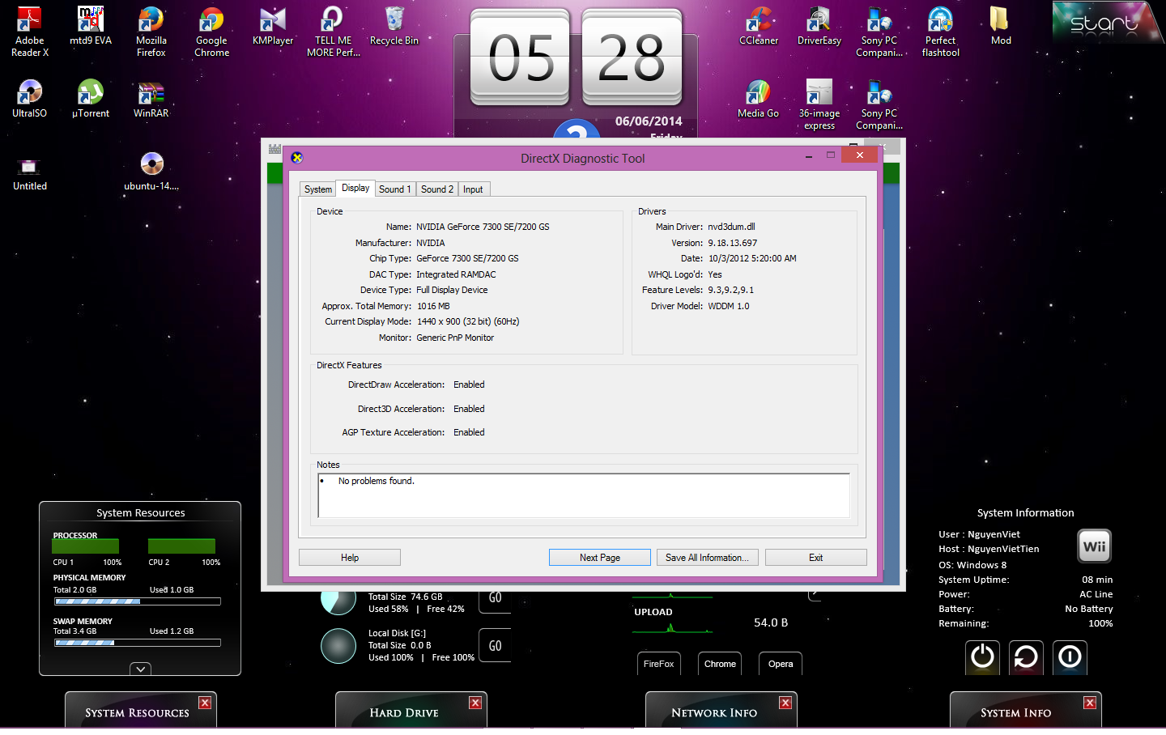Image resolution: width=1166 pixels, height=735 pixels.
Task: Open CCleaner from the desktop
Action: [759, 27]
